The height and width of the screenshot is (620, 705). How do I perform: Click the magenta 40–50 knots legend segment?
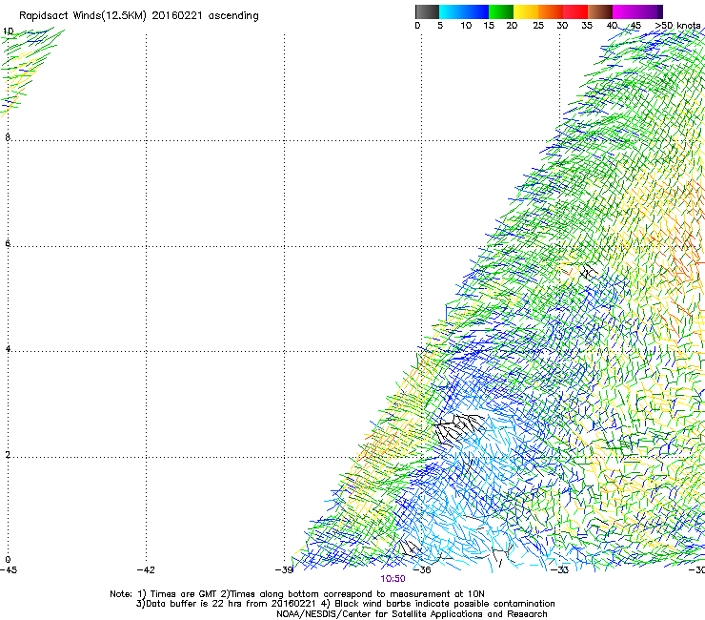(634, 11)
